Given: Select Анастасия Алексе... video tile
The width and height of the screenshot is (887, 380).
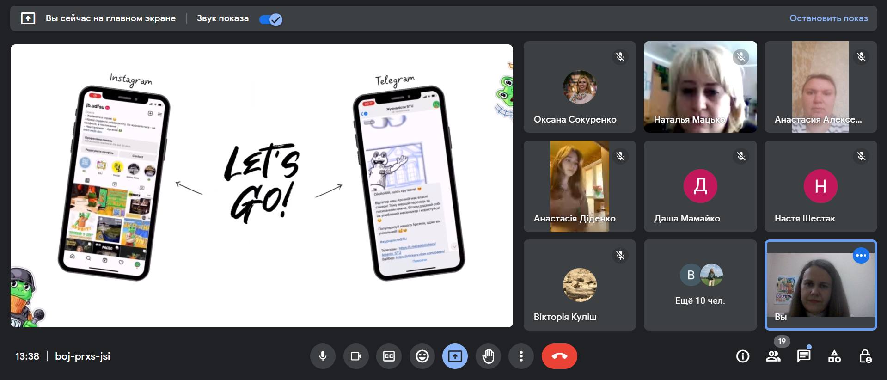Looking at the screenshot, I should coord(820,87).
